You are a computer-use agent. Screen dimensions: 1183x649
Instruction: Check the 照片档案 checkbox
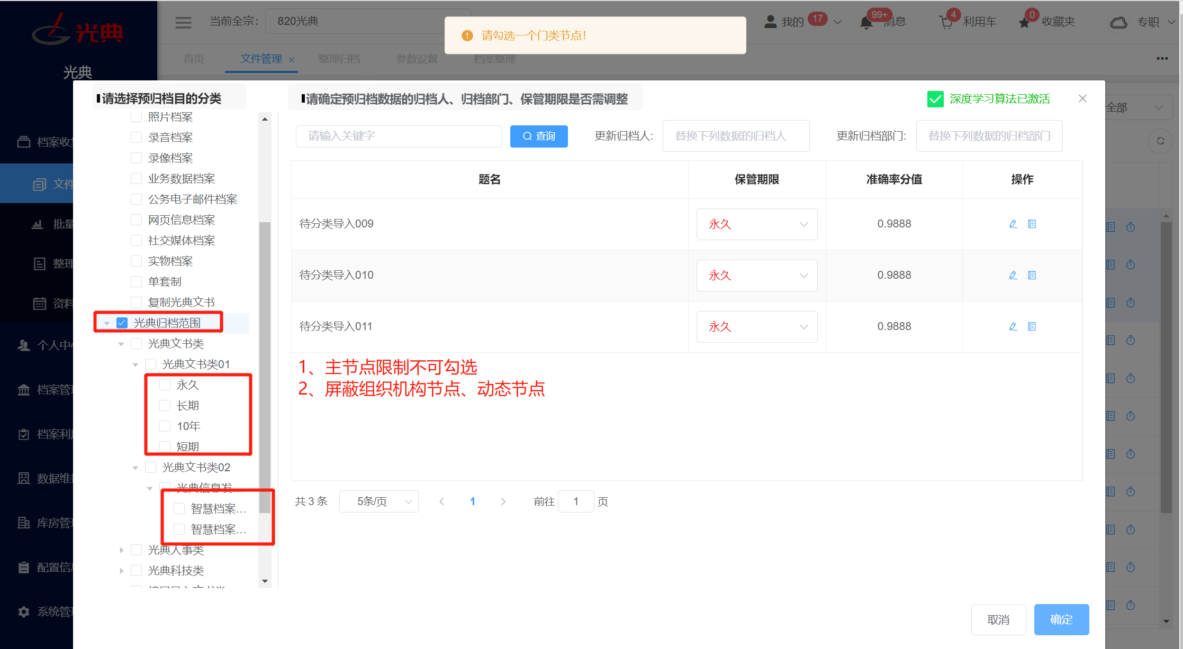tap(136, 117)
